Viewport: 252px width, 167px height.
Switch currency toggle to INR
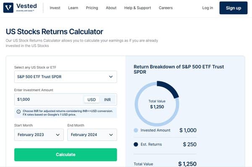(x=108, y=100)
